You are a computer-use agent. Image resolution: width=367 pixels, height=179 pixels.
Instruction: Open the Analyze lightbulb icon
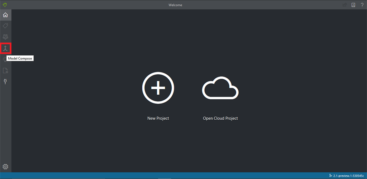(x=5, y=59)
